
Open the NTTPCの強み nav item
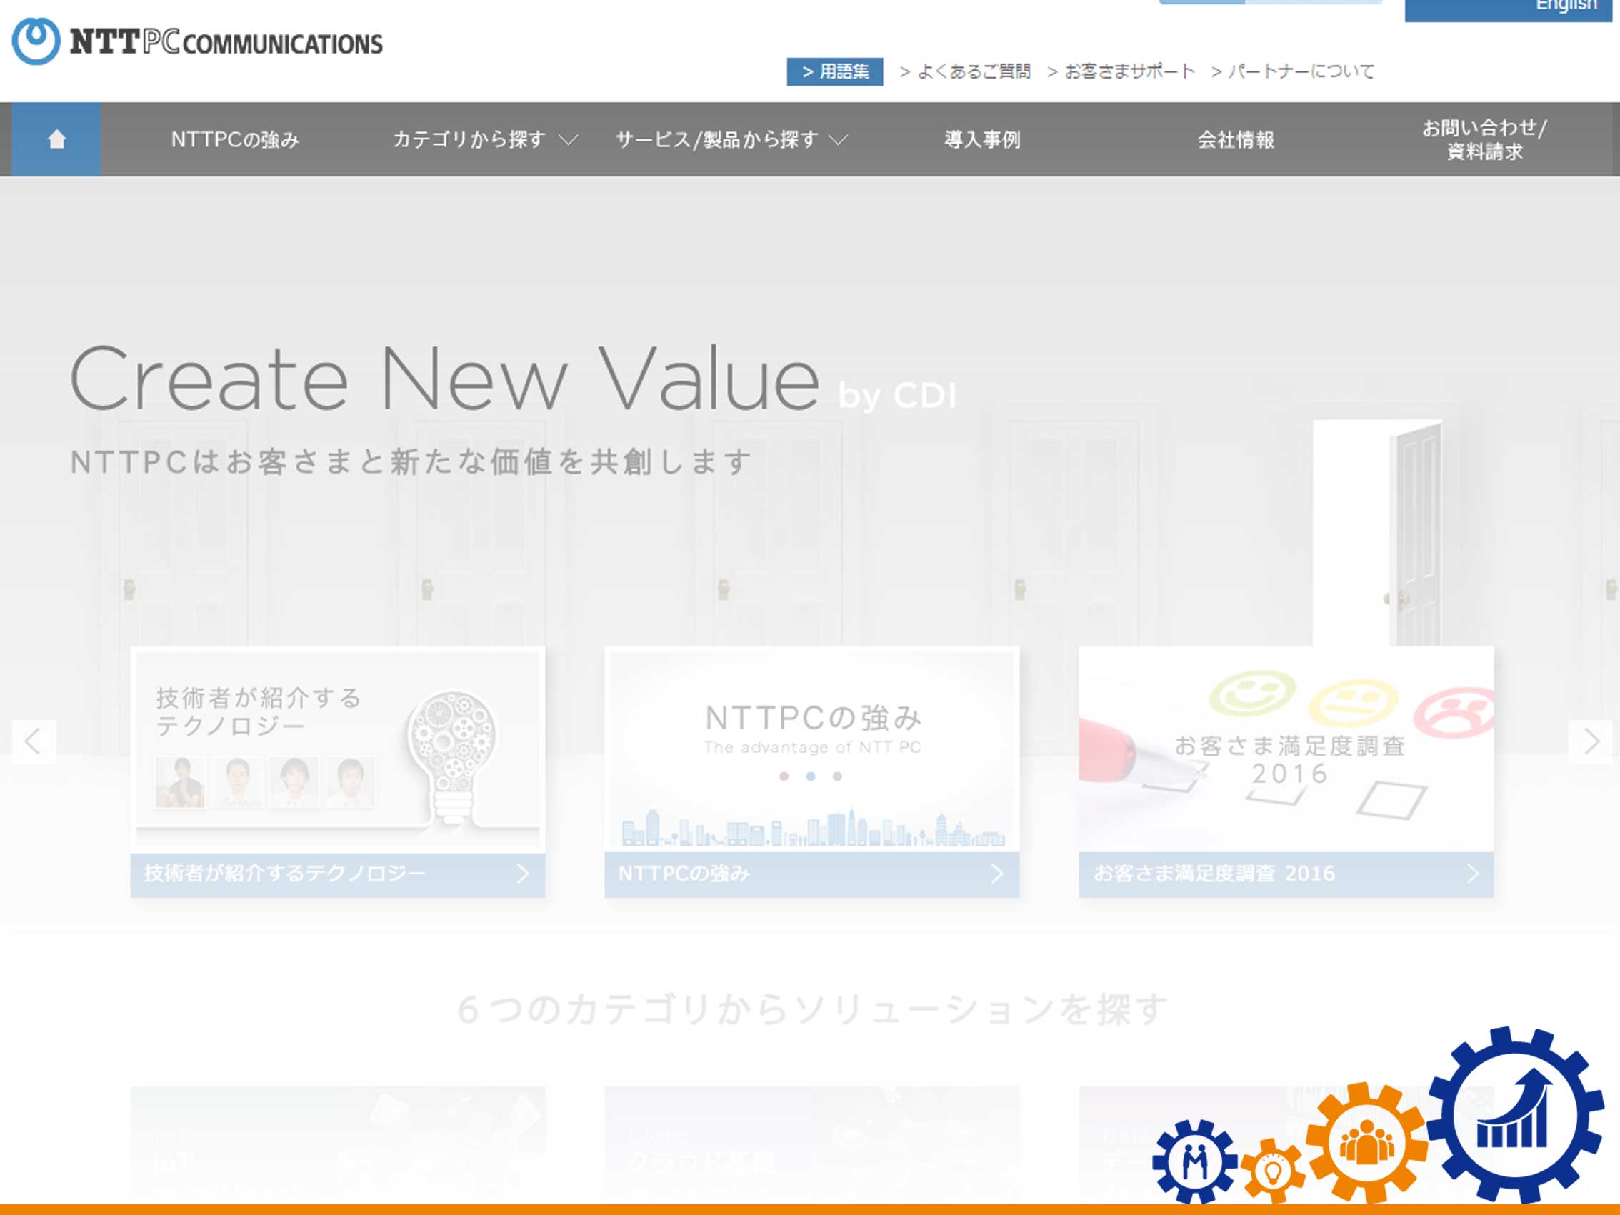(235, 139)
